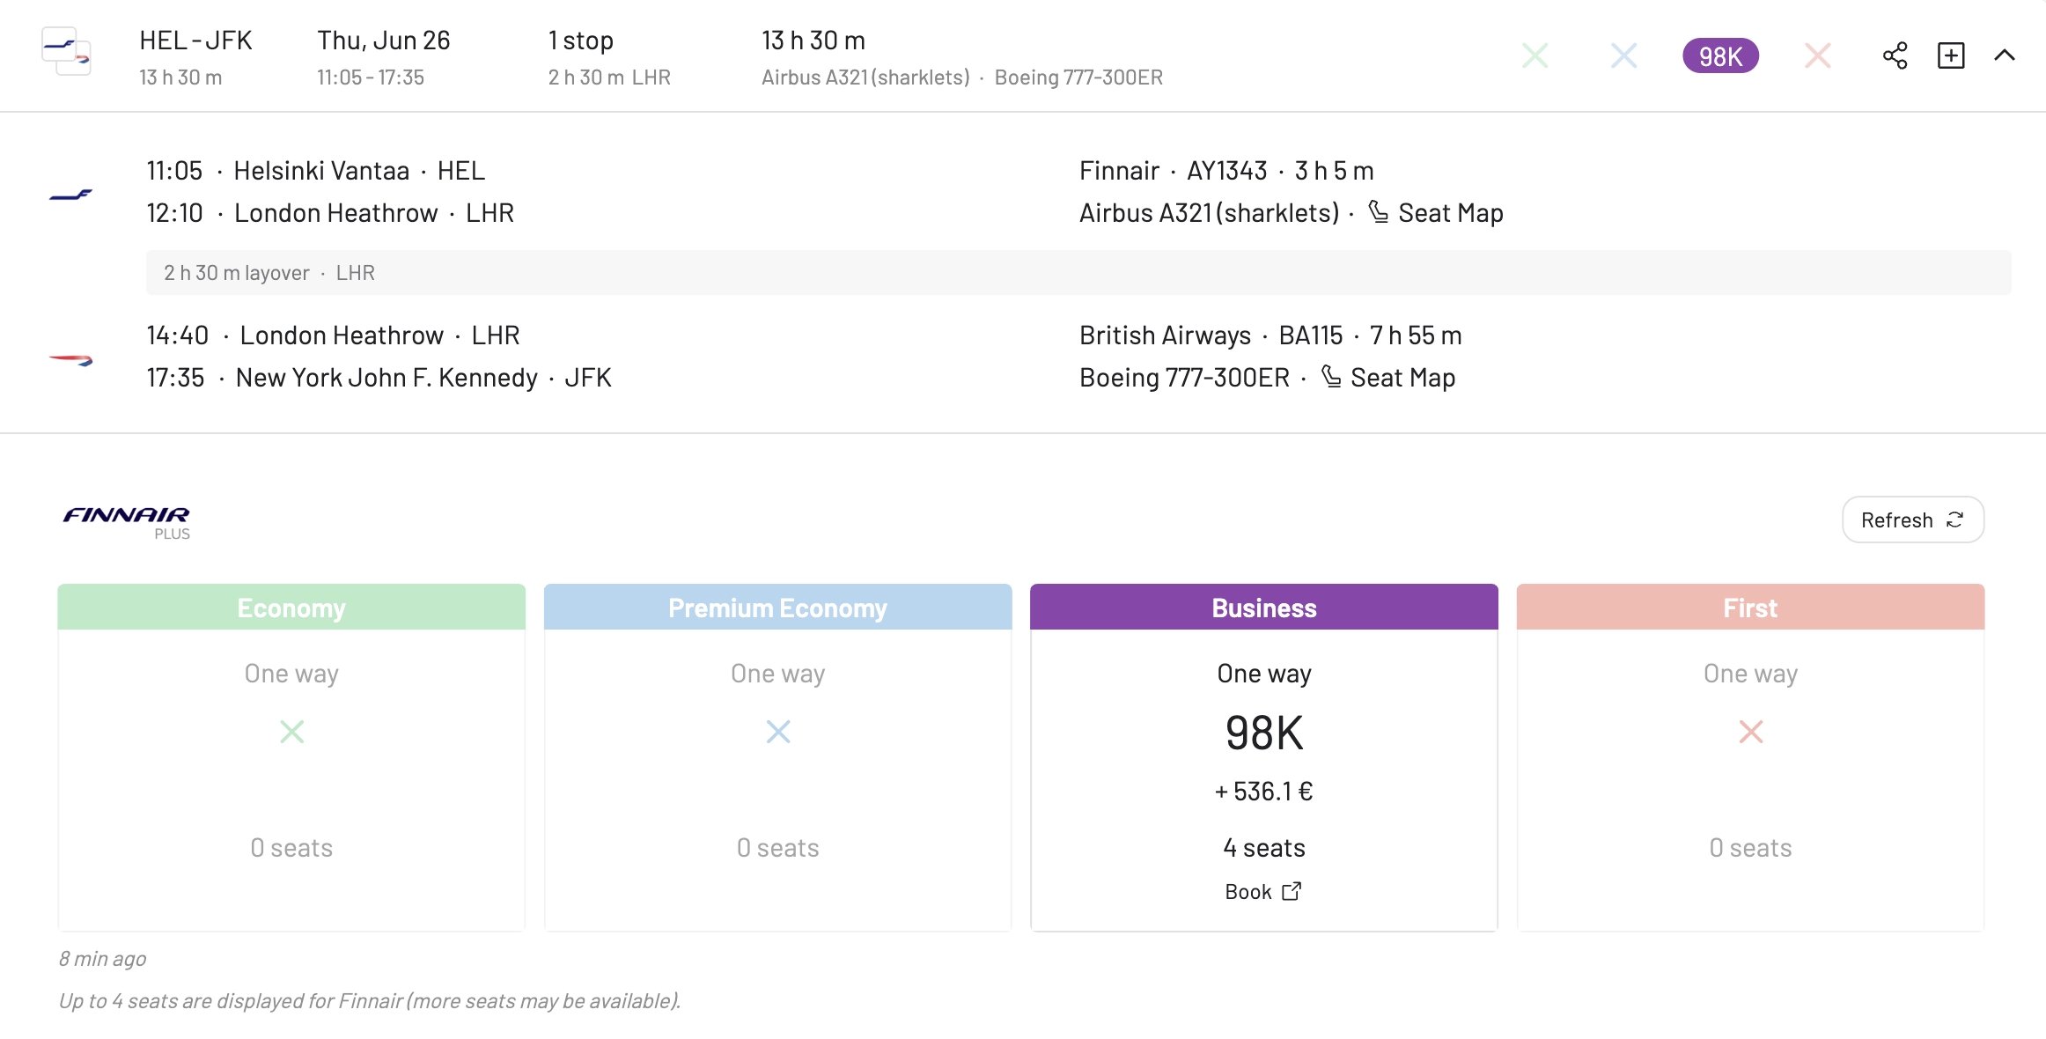Click the 'Thu, Jun 26' date text
The width and height of the screenshot is (2046, 1039).
(x=384, y=41)
